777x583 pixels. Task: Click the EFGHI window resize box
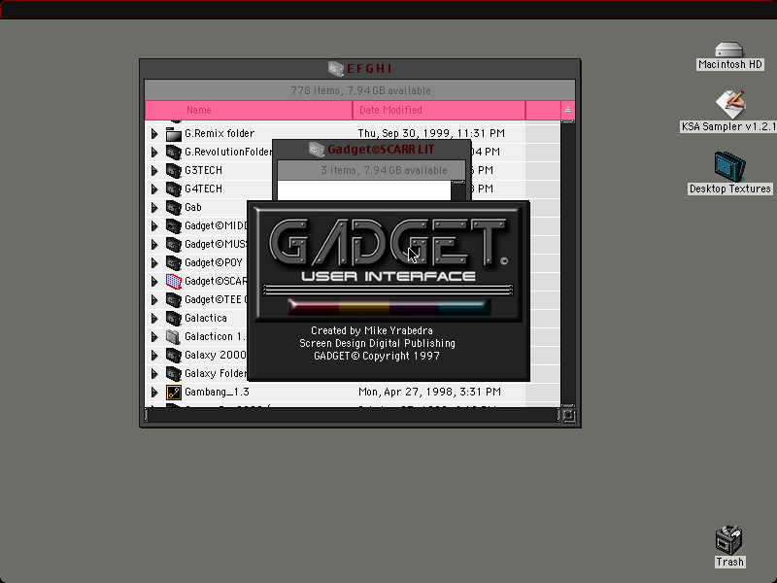pyautogui.click(x=569, y=416)
